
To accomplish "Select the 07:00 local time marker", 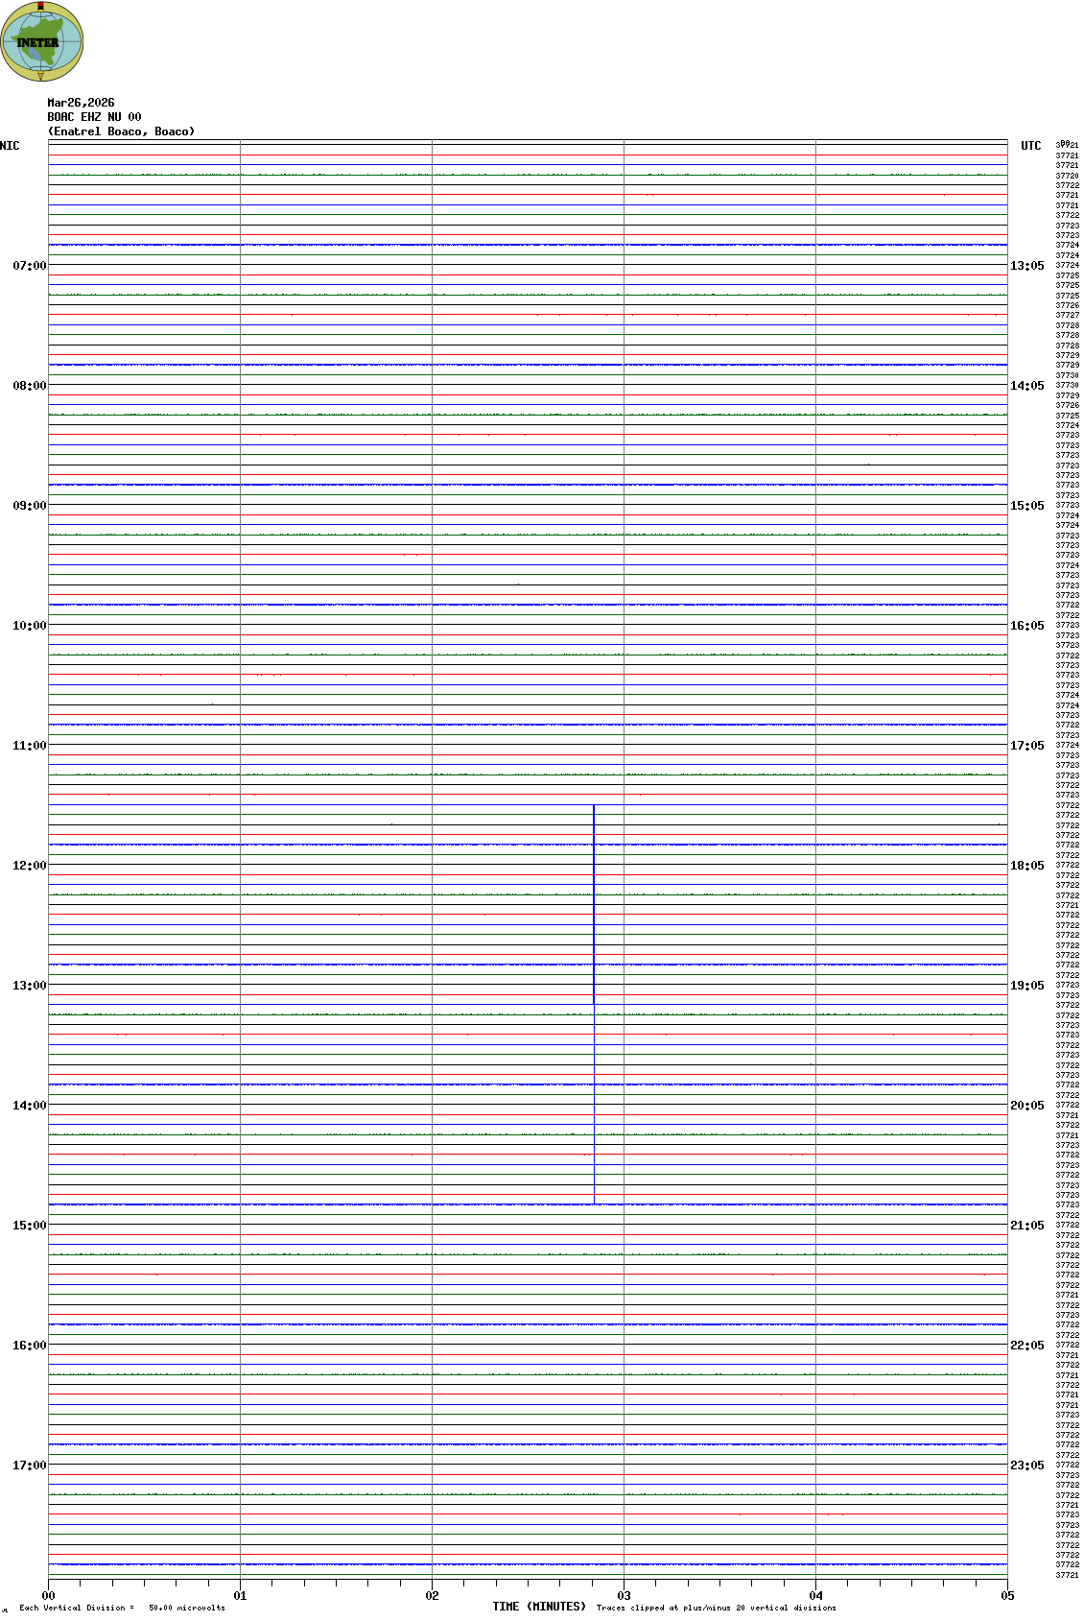I will point(29,266).
